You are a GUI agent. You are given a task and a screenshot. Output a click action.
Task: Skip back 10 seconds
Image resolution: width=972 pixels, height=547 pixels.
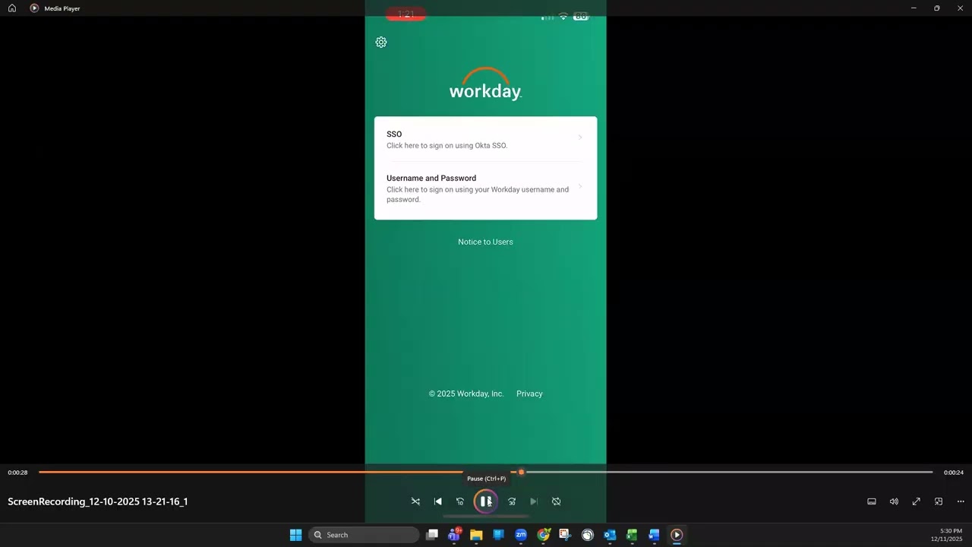click(459, 501)
